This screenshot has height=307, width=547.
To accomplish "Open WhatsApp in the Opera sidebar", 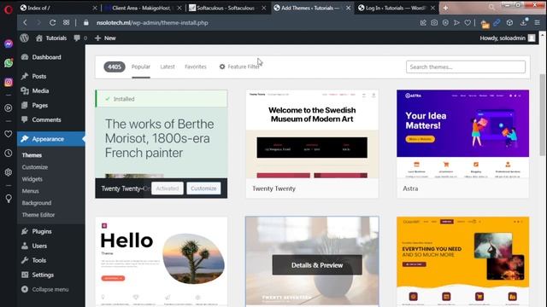I will [x=9, y=63].
